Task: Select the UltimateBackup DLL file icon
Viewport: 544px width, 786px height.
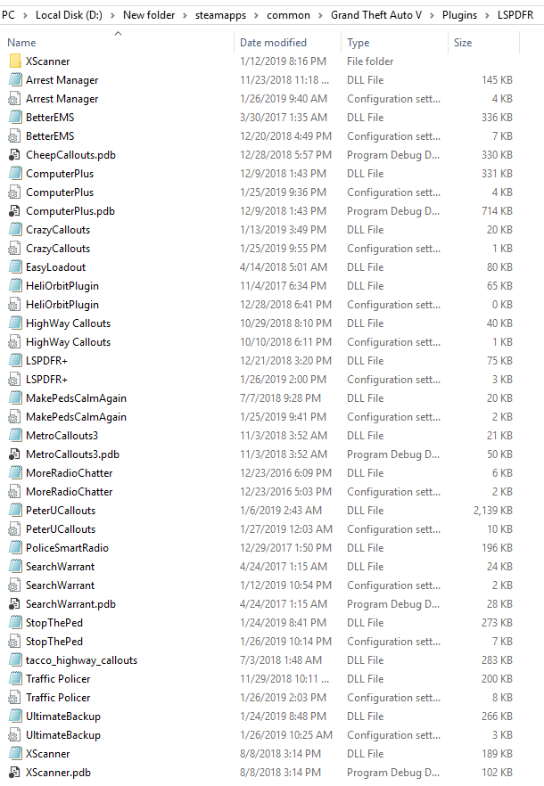Action: tap(15, 716)
